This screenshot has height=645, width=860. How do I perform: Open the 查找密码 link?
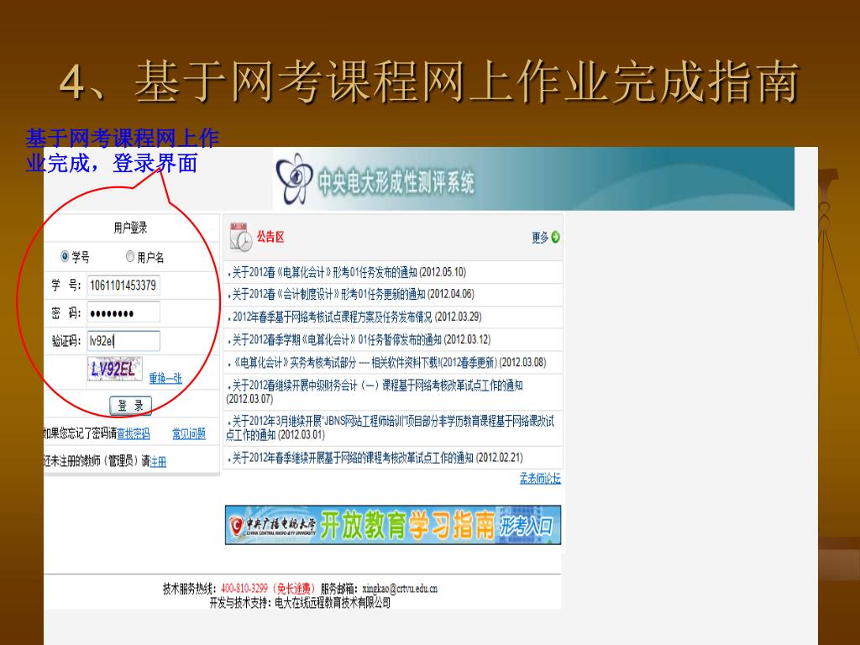(134, 434)
